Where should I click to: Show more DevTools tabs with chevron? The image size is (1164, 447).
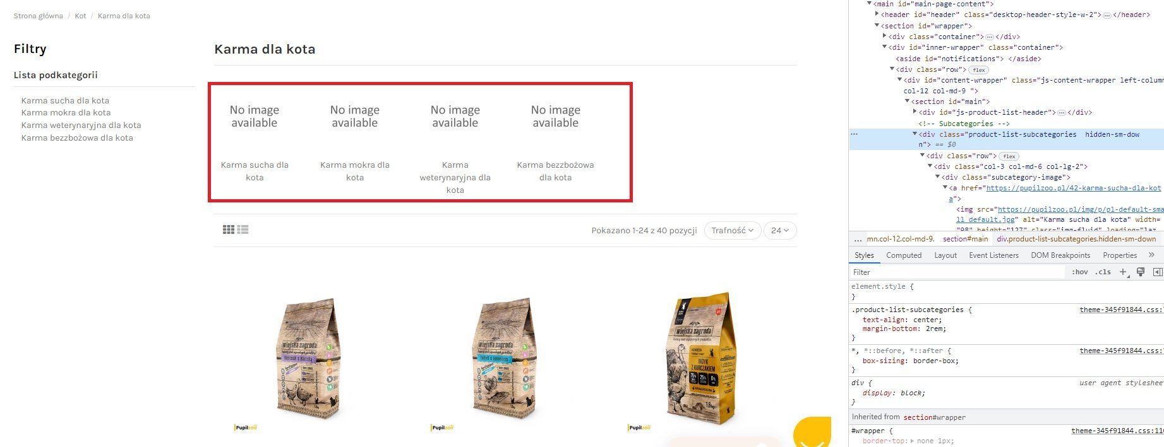[1151, 255]
